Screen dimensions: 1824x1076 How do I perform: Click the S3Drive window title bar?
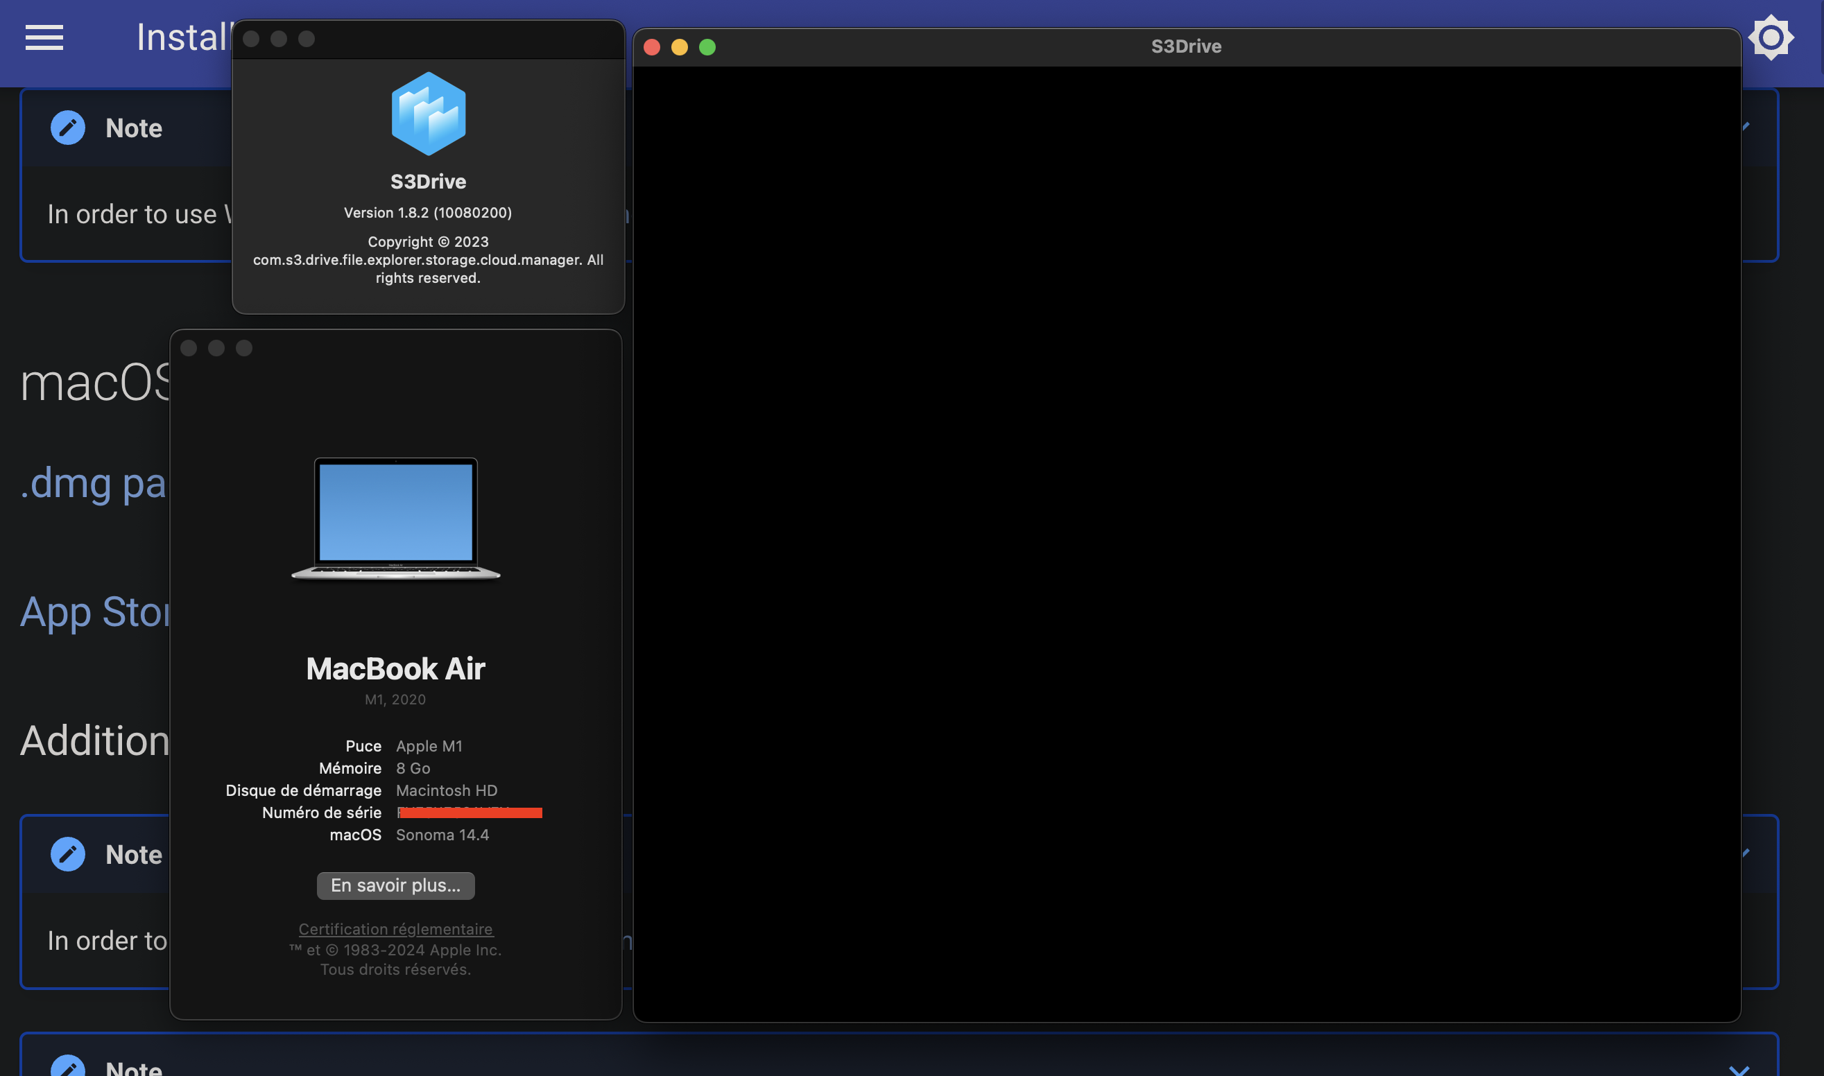[x=1186, y=47]
